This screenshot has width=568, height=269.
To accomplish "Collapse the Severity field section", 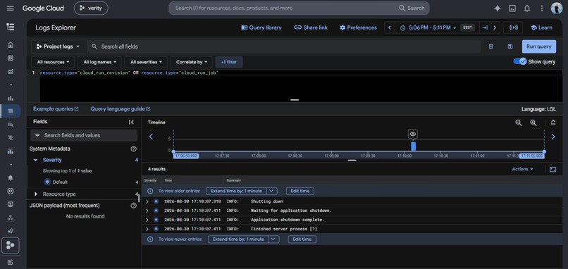I will (x=35, y=160).
